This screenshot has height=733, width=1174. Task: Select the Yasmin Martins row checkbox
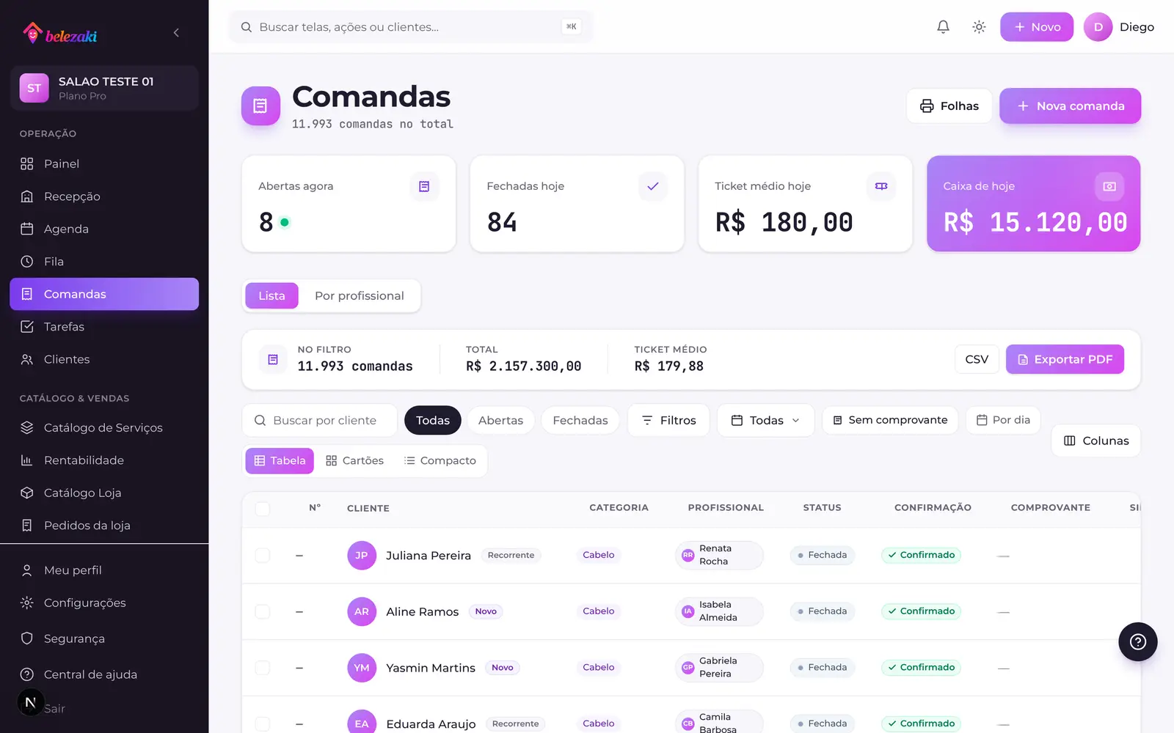click(263, 668)
